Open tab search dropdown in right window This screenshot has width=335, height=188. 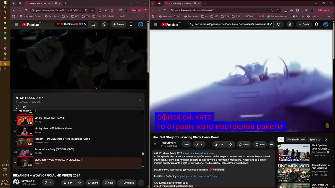tap(153, 3)
